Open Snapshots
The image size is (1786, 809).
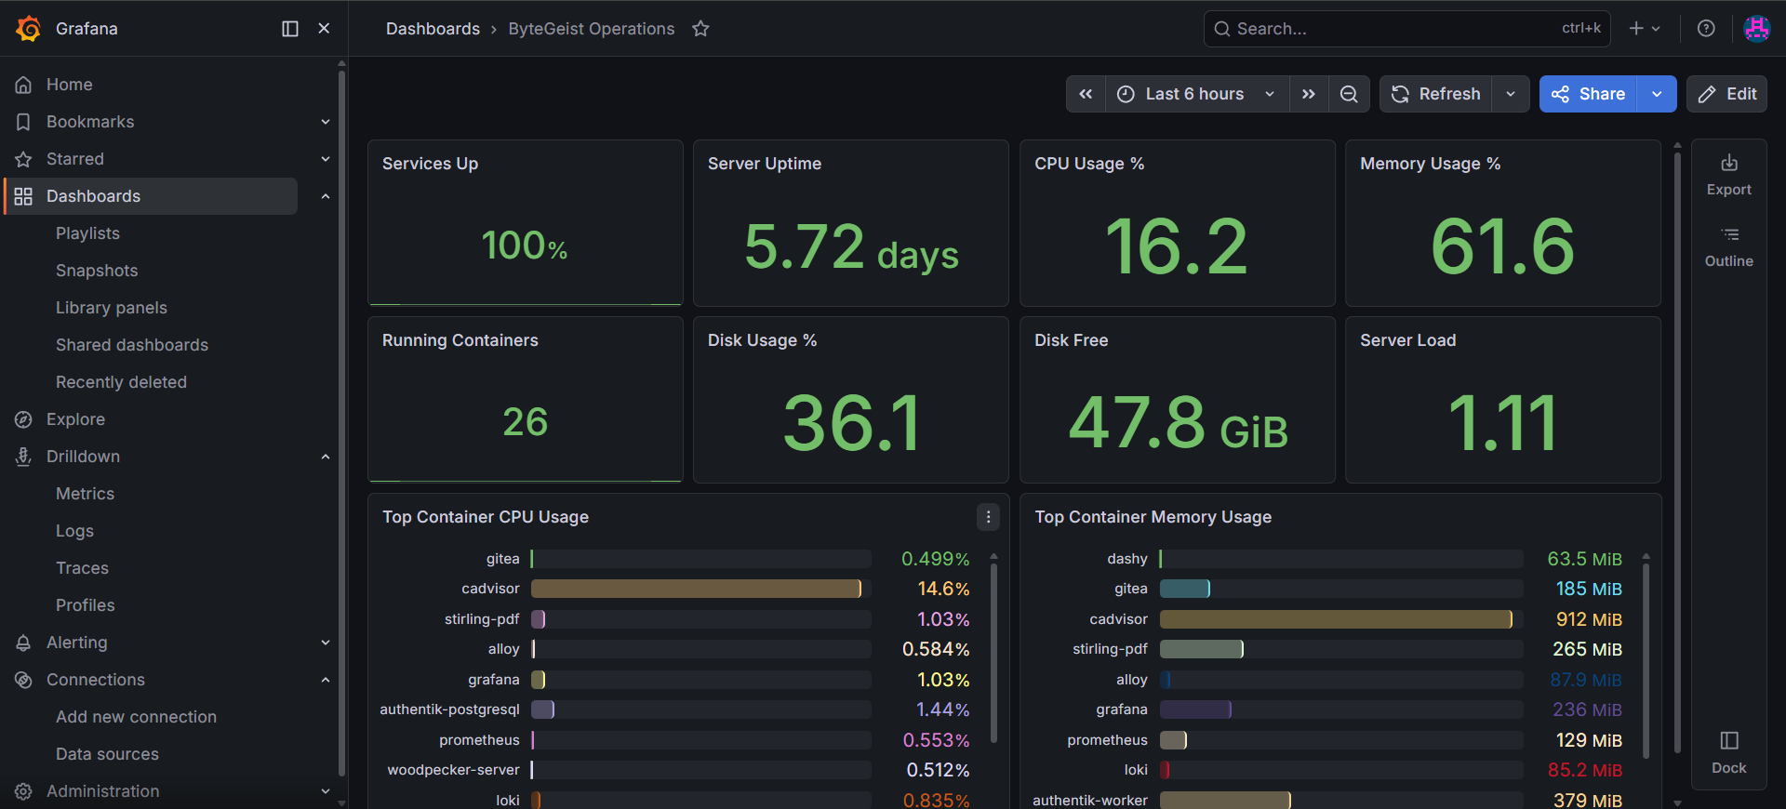[x=97, y=271]
